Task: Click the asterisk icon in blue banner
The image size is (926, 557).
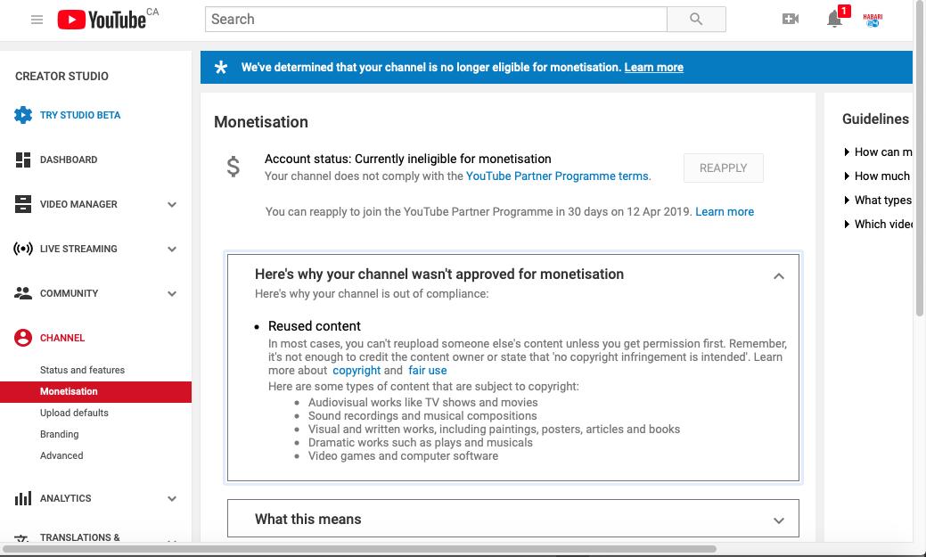Action: pyautogui.click(x=221, y=67)
